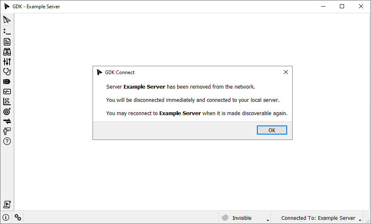Open the help question mark icon
Screen dimensions: 371x224
[7, 141]
